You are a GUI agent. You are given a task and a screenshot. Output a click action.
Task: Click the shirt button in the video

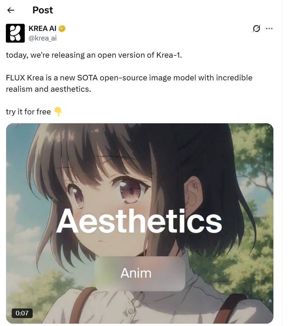131,311
